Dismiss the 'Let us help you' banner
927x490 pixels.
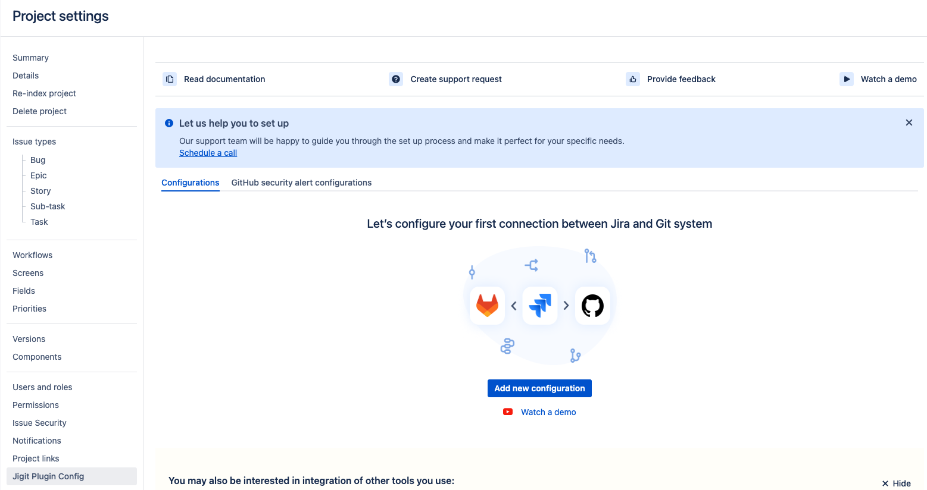909,122
